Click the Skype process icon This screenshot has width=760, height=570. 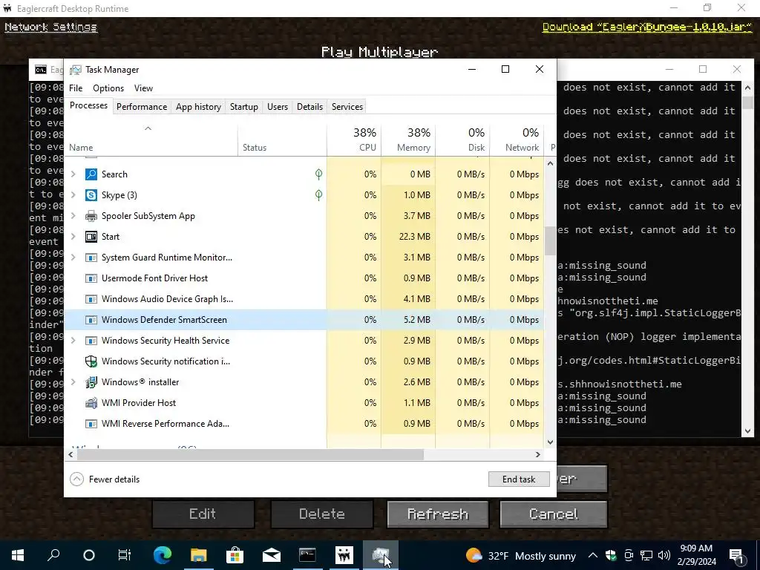[91, 195]
